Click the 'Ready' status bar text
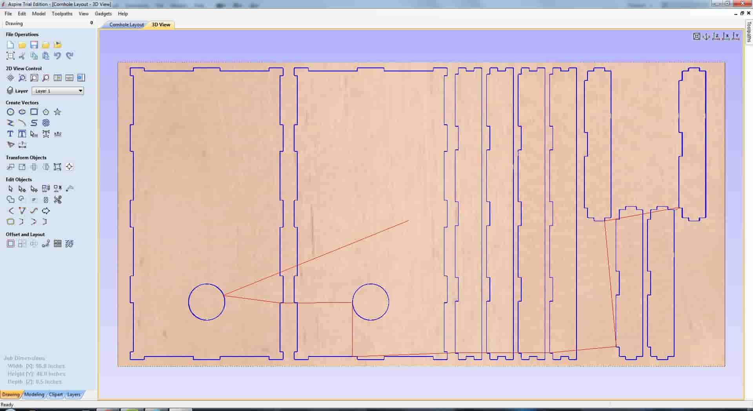The width and height of the screenshot is (753, 411). coord(7,405)
